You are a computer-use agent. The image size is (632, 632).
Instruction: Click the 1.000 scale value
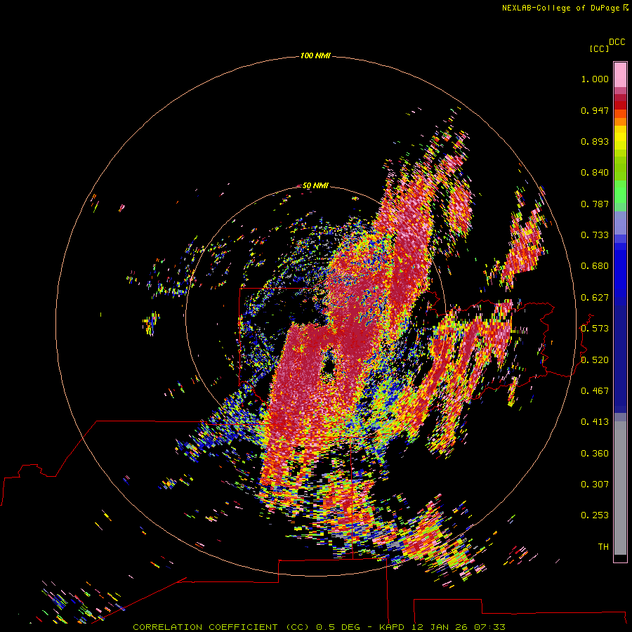click(595, 79)
